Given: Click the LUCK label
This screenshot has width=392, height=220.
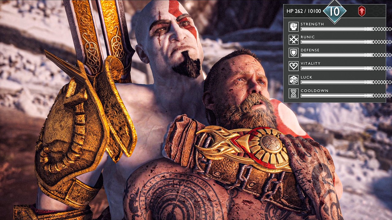Looking at the screenshot, I should pos(307,77).
